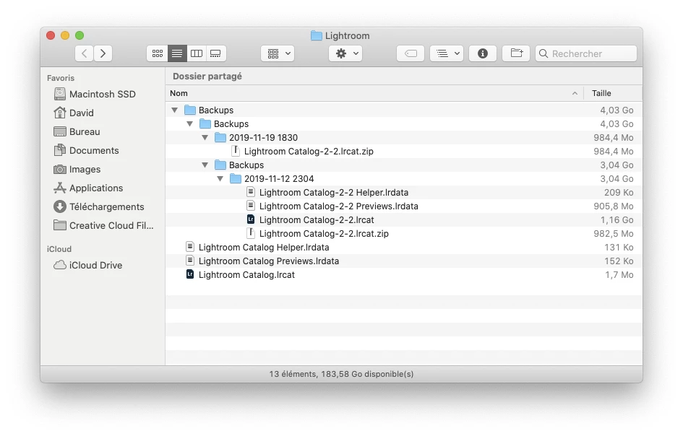
Task: Switch to icon grid view
Action: pos(158,53)
